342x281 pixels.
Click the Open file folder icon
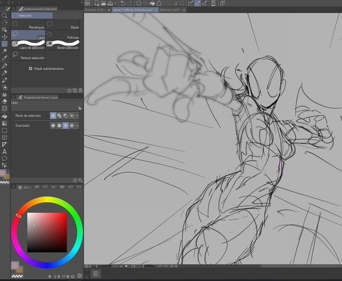pyautogui.click(x=104, y=3)
